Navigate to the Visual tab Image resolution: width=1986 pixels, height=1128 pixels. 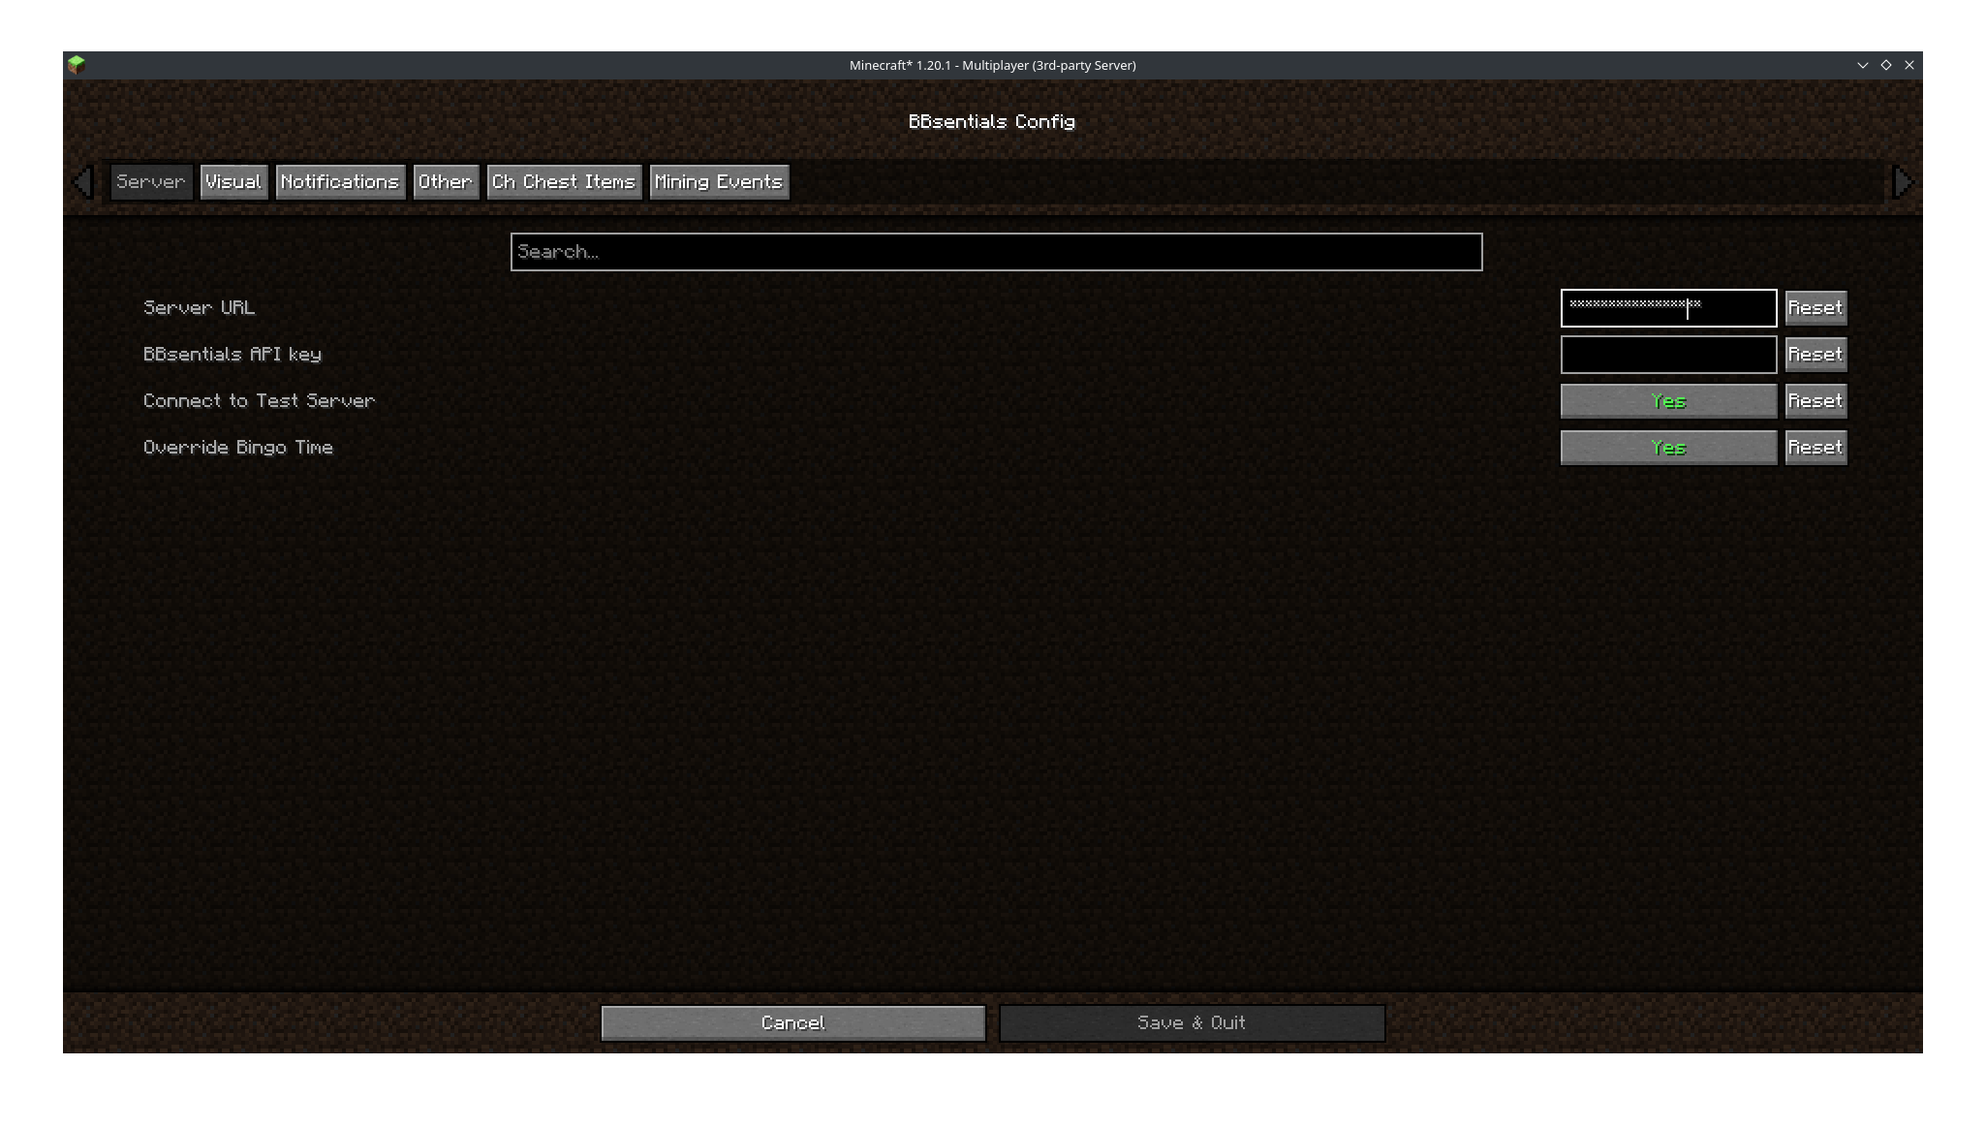click(x=232, y=180)
